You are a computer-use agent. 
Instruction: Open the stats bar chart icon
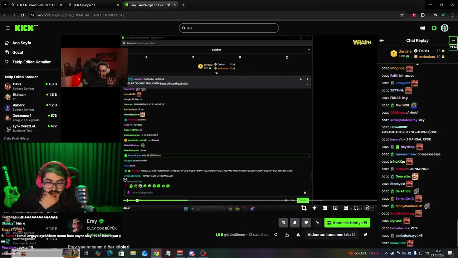[x=325, y=208]
